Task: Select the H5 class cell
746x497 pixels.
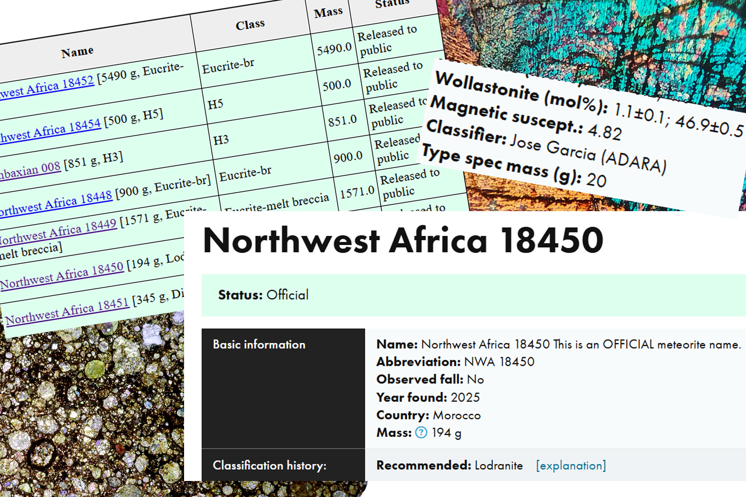Action: 215,104
